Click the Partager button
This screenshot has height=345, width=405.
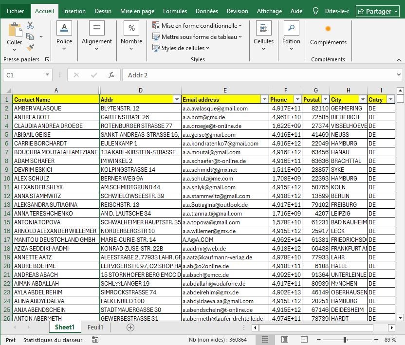point(378,11)
